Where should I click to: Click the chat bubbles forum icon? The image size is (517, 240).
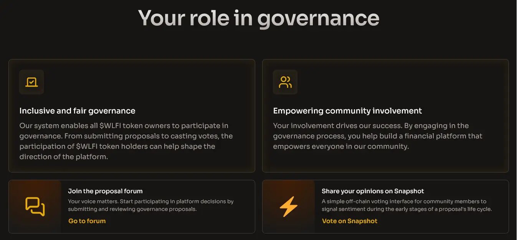35,207
